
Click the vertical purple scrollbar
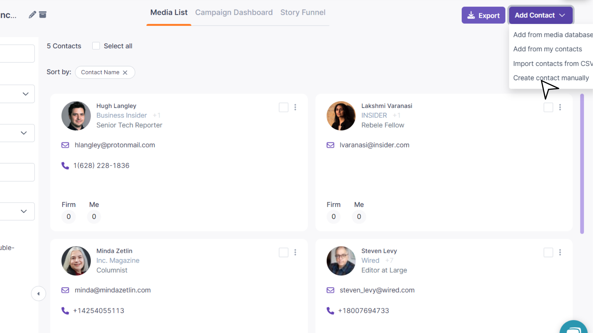(x=582, y=164)
